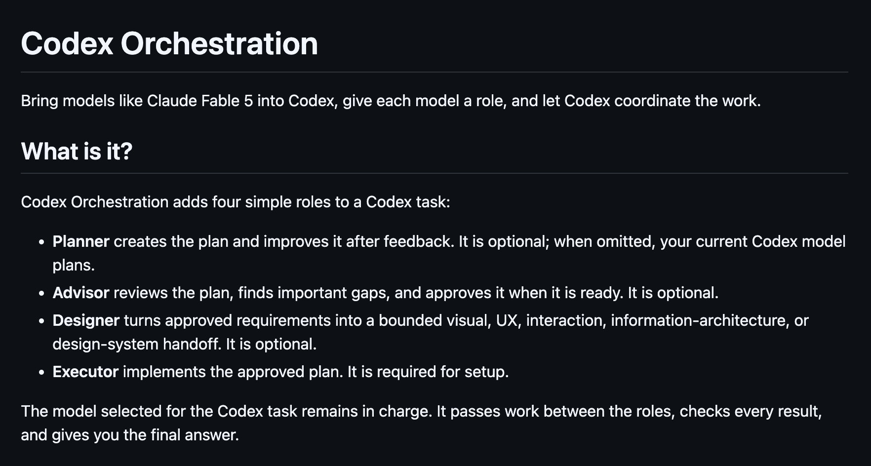Click the words Claude Fable 5

200,101
